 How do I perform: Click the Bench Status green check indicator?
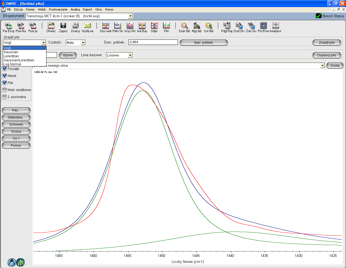click(319, 16)
